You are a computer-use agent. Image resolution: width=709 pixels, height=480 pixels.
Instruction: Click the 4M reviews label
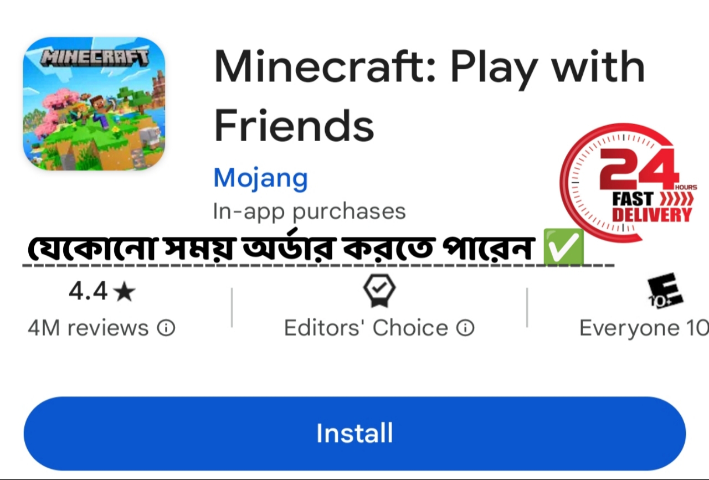88,328
